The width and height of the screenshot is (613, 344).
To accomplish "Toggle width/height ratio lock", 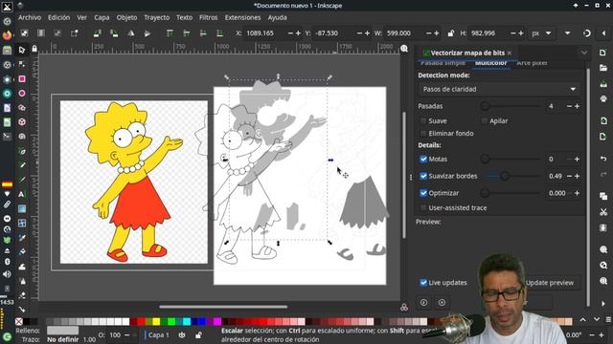I will 451,33.
